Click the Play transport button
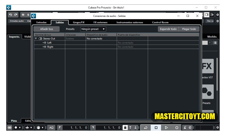Image resolution: width=226 pixels, height=135 pixels. tap(166, 128)
